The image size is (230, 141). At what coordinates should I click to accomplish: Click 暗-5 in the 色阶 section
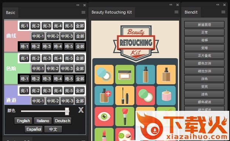[x=69, y=79]
